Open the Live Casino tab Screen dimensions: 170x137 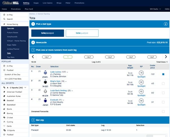pos(48,3)
